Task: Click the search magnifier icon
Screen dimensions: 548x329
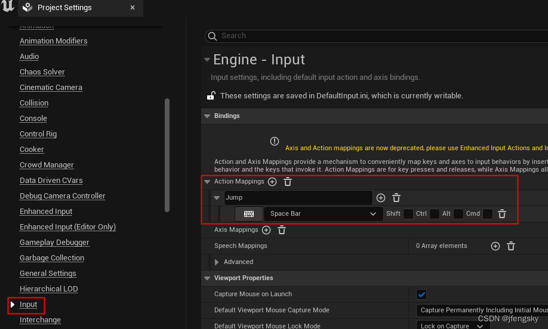Action: point(212,36)
